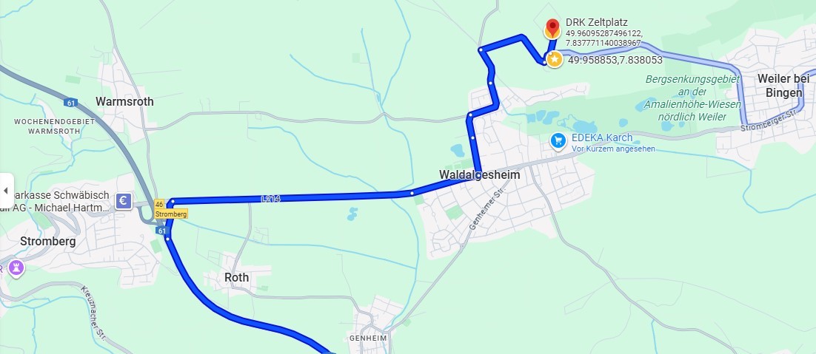Select the 49.958853,7.838053 coordinates label
This screenshot has width=816, height=354.
click(x=615, y=60)
